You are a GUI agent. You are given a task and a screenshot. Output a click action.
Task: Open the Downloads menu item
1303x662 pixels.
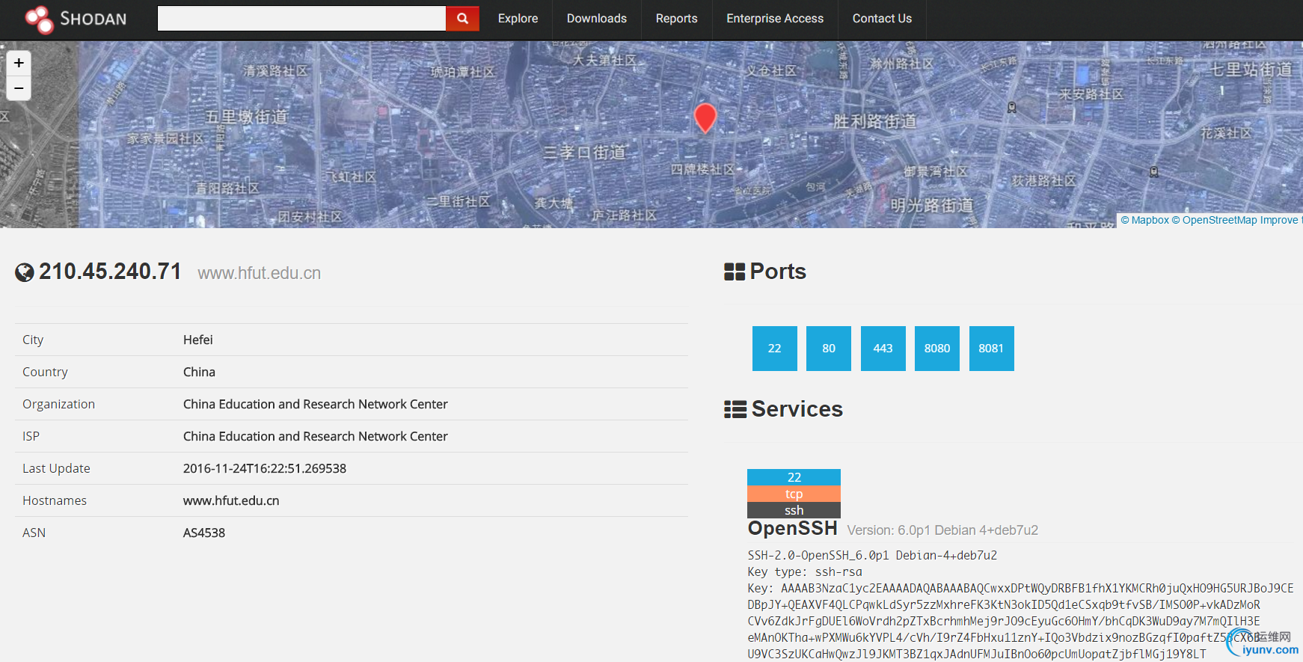(x=597, y=19)
